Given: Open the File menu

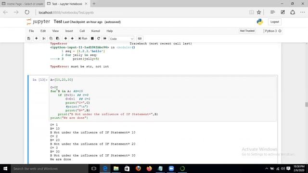Looking at the screenshot, I should click(x=31, y=31).
